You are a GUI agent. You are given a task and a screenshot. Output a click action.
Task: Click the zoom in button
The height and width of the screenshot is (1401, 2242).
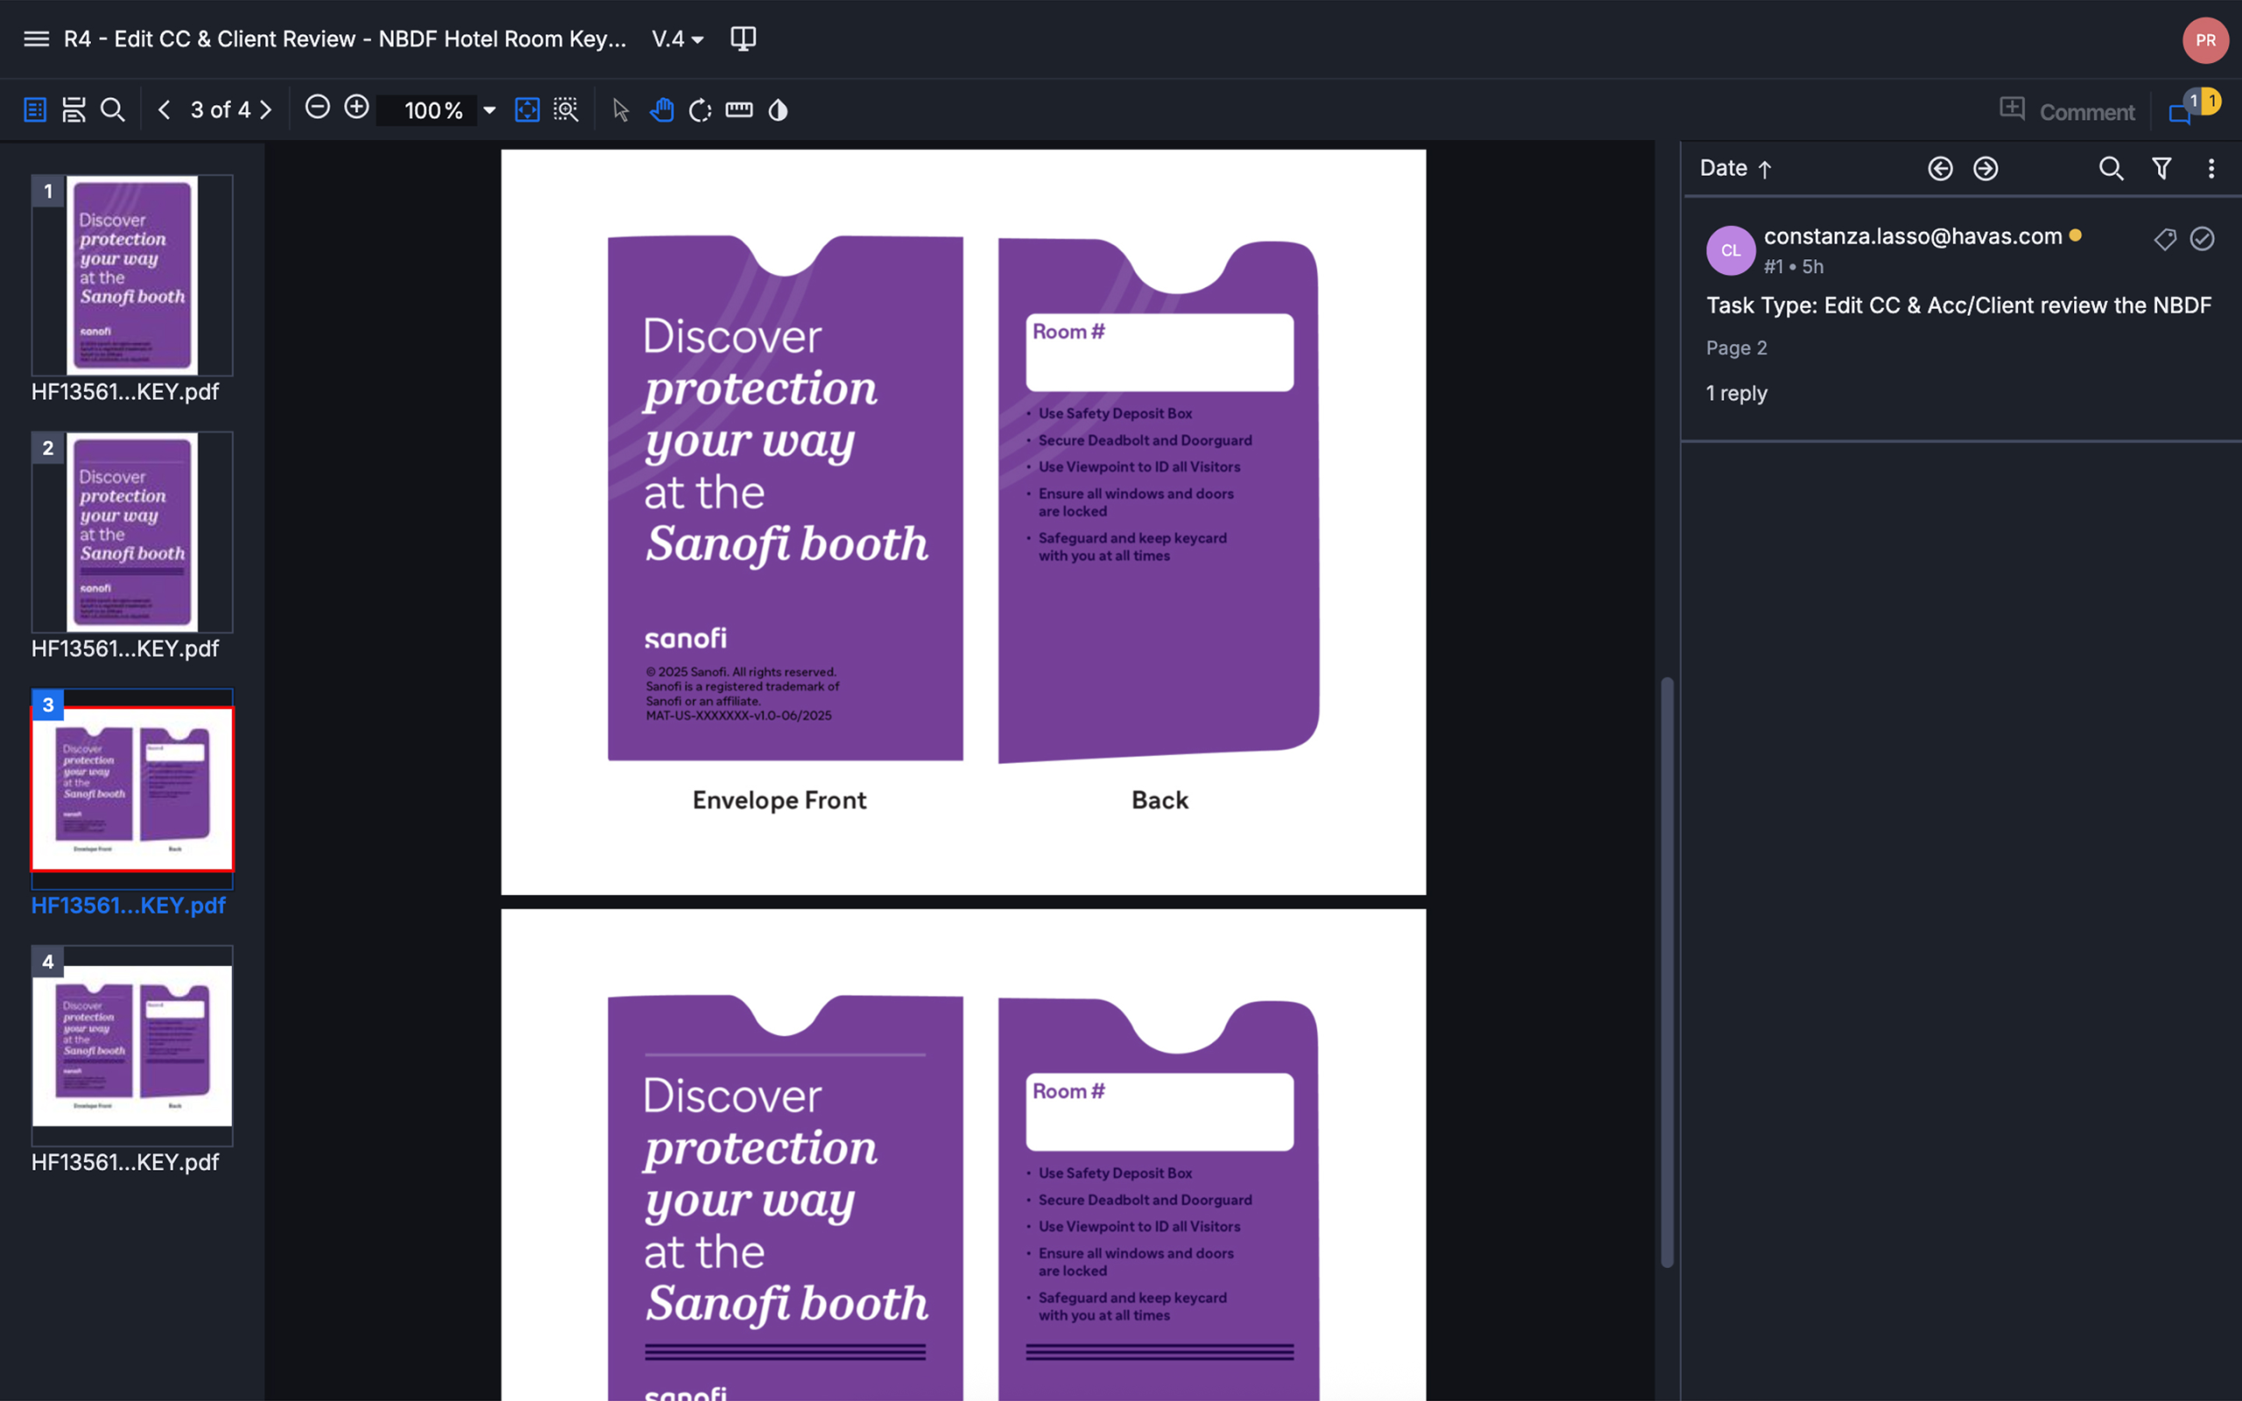click(x=356, y=109)
